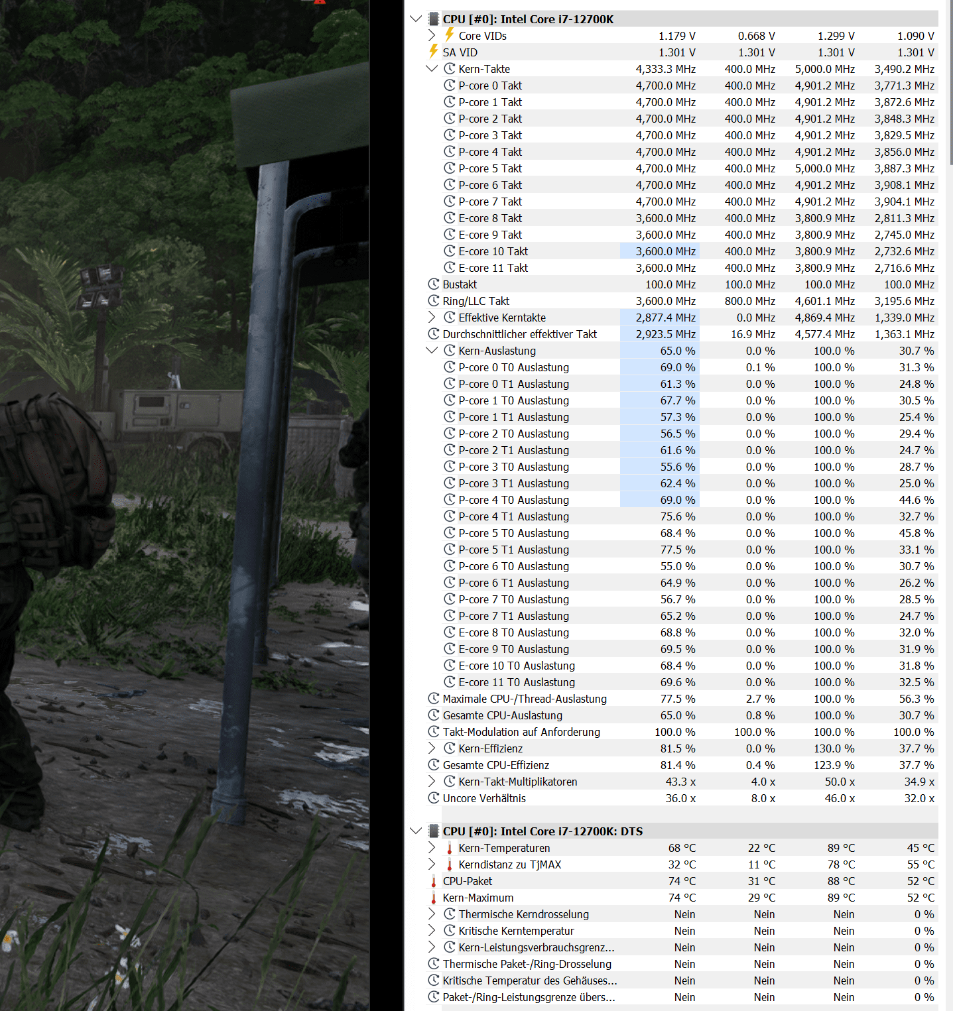Click clock icon beside Takt-Modulation auf Anforderung
The image size is (953, 1011).
pos(434,732)
